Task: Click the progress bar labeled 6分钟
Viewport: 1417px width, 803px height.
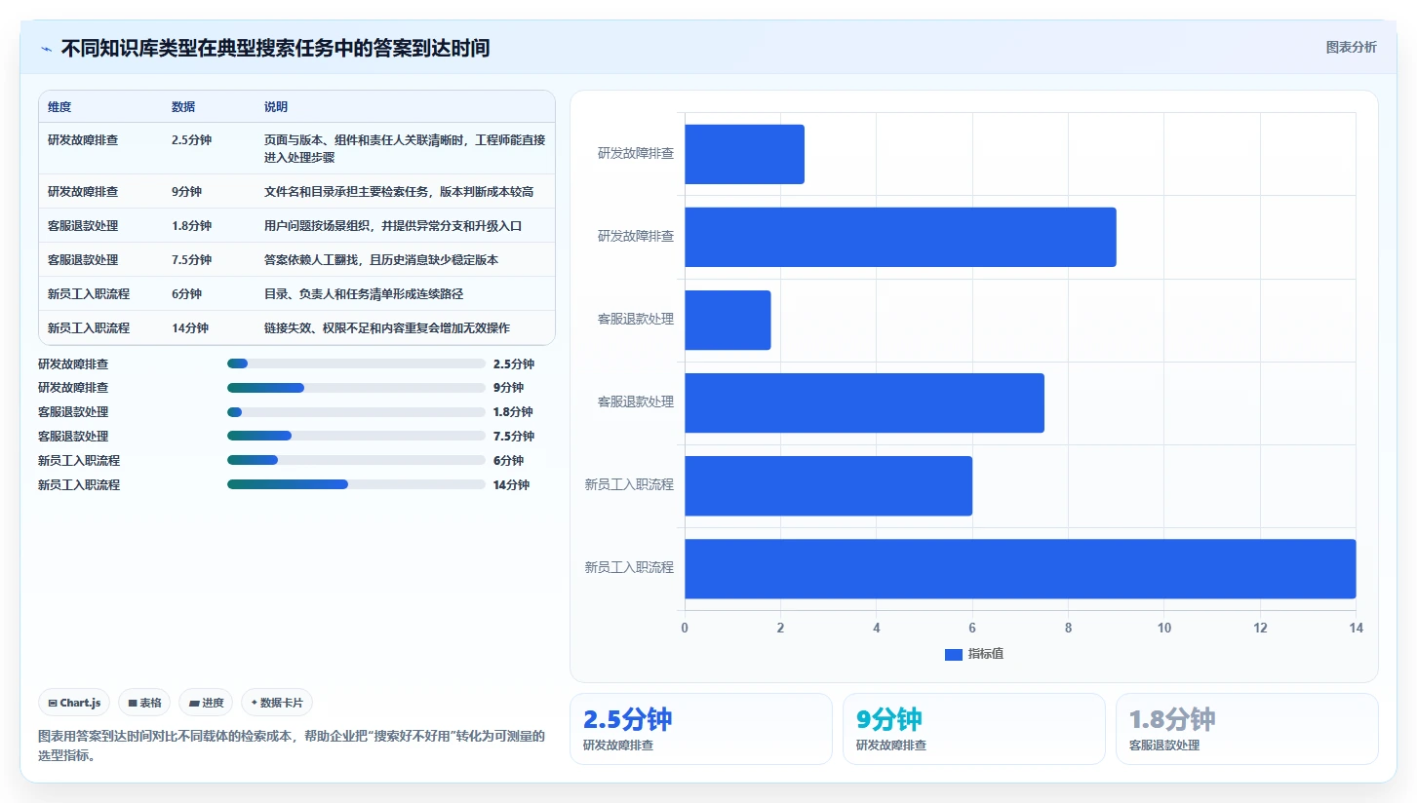Action: pos(356,460)
